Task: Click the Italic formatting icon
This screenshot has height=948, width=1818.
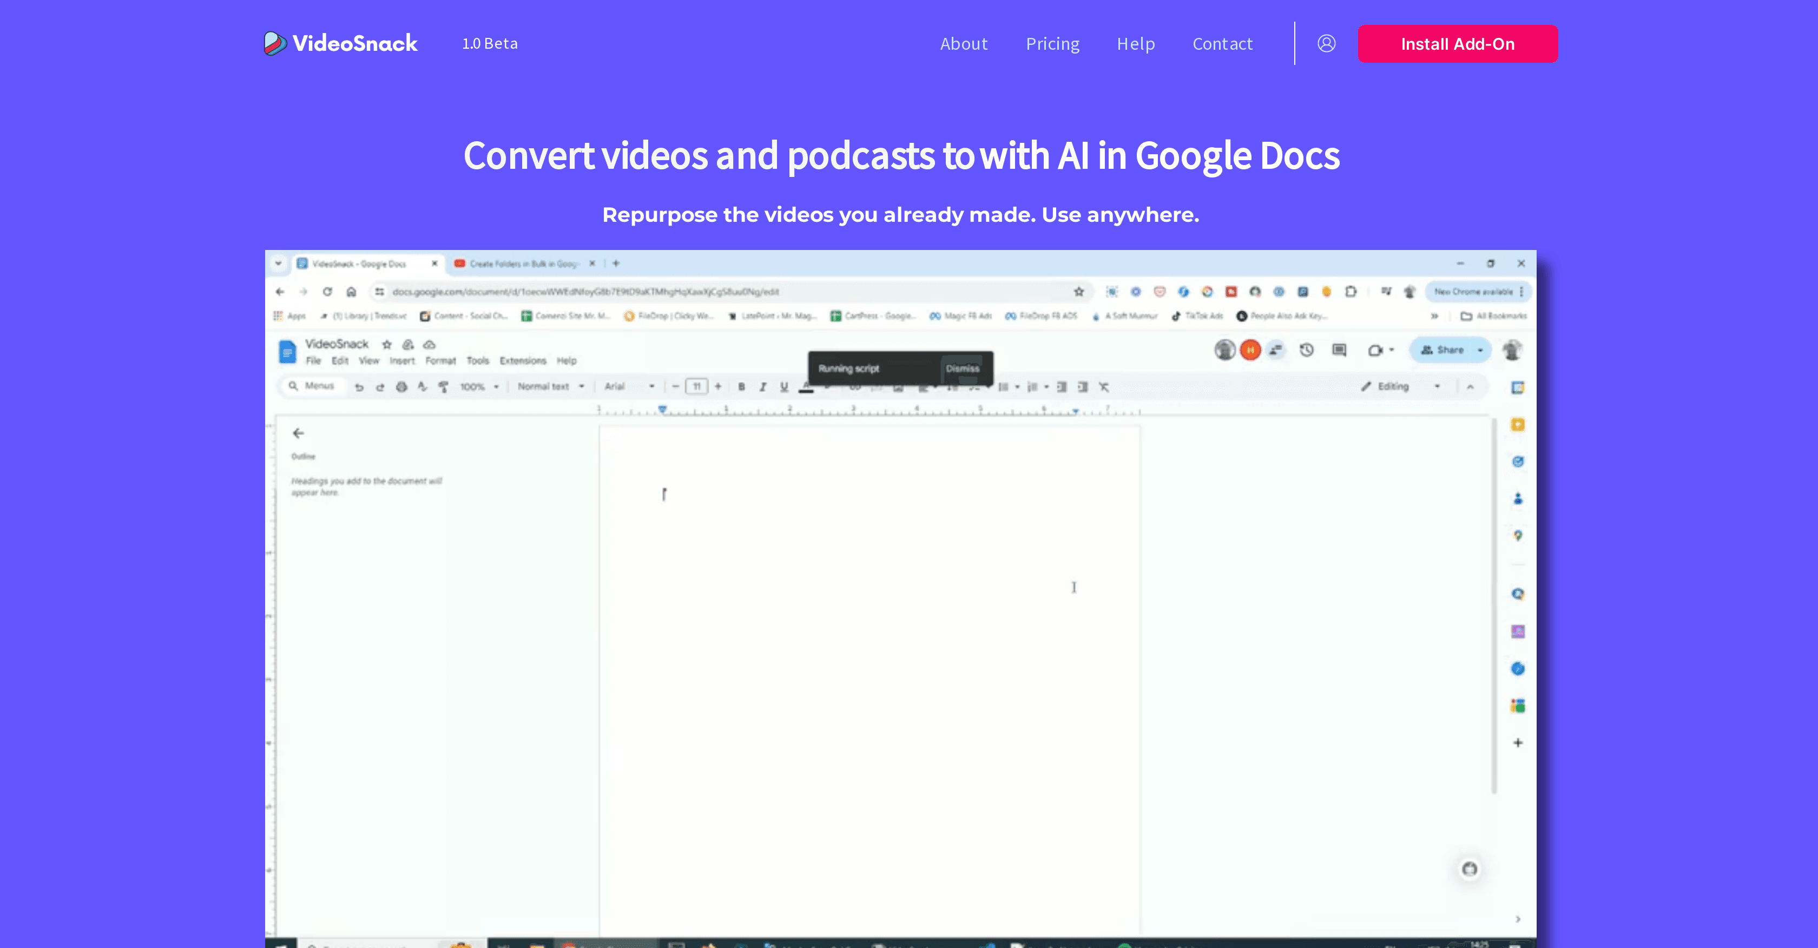Action: 763,387
